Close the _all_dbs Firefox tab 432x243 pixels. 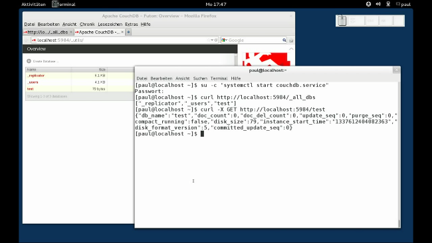point(71,32)
